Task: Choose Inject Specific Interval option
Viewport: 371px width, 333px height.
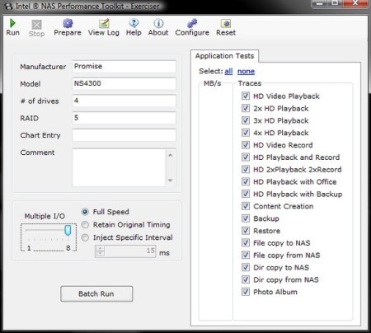Action: coord(85,237)
